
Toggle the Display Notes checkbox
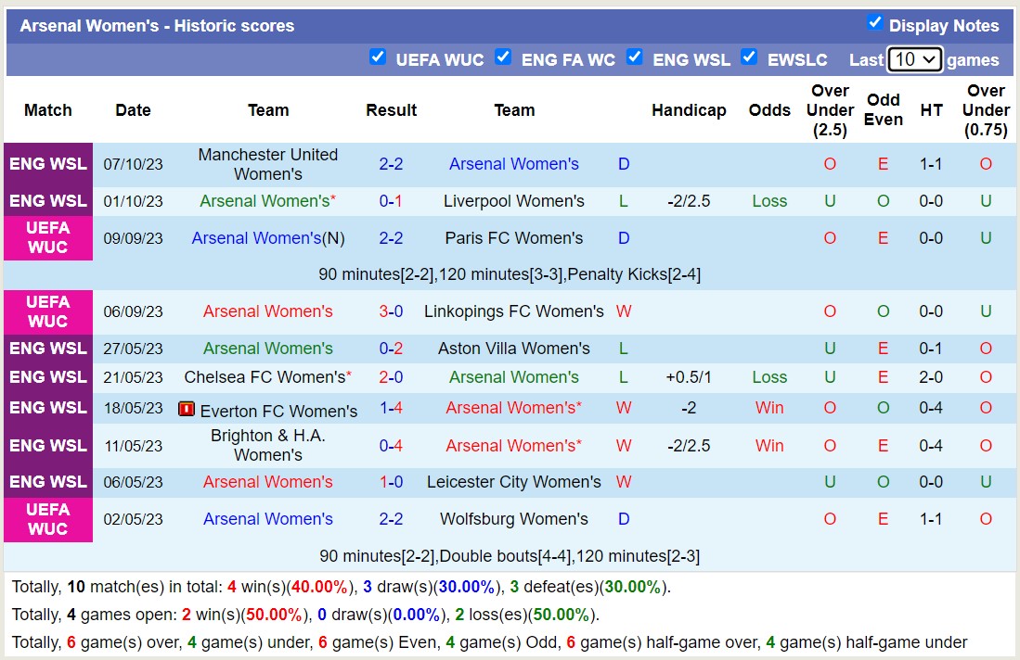[x=874, y=22]
